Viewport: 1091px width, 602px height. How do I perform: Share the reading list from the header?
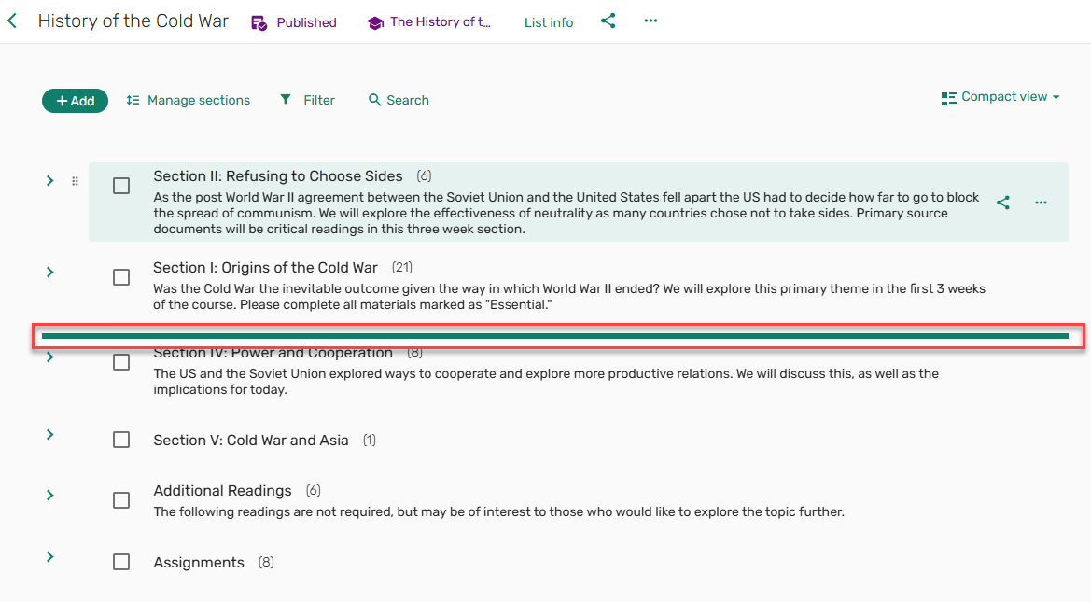[x=608, y=21]
